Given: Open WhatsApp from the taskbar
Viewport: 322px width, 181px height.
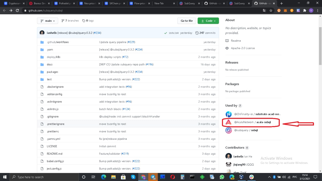Looking at the screenshot, I should click(222, 177).
